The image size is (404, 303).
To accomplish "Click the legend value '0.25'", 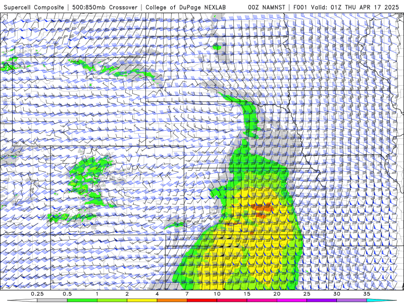I will pos(37,294).
